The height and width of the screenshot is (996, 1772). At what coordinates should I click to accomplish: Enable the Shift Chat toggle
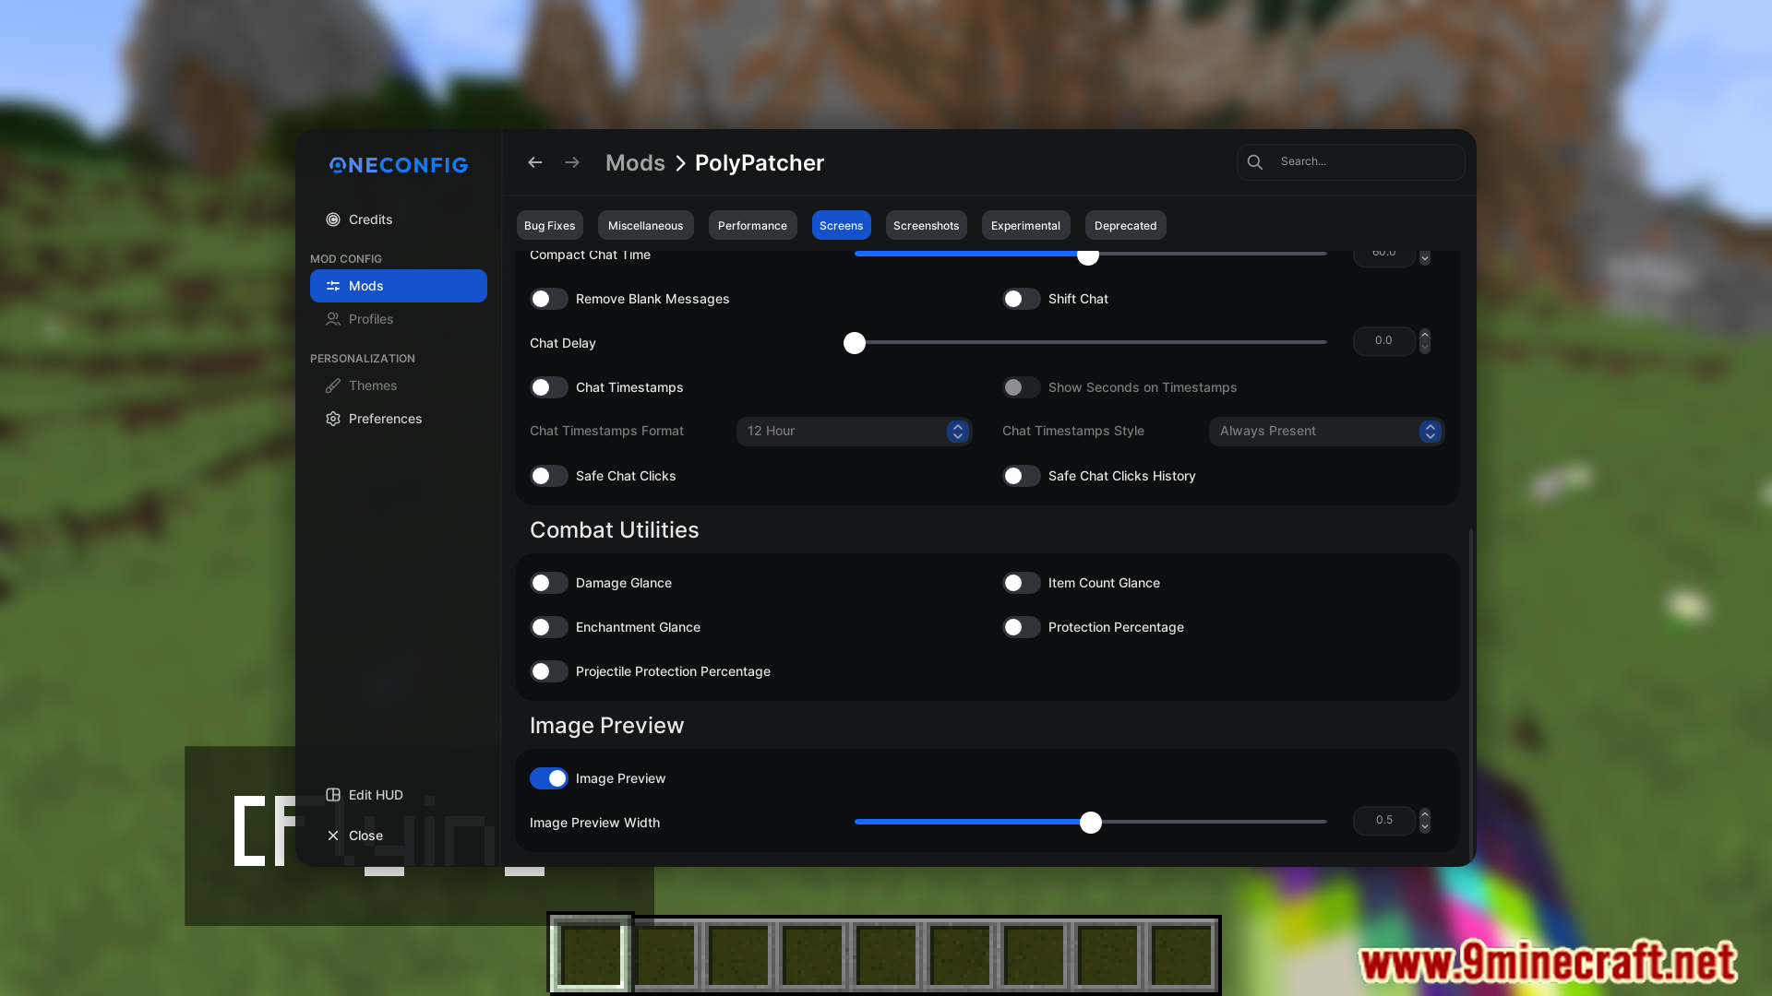(1022, 299)
